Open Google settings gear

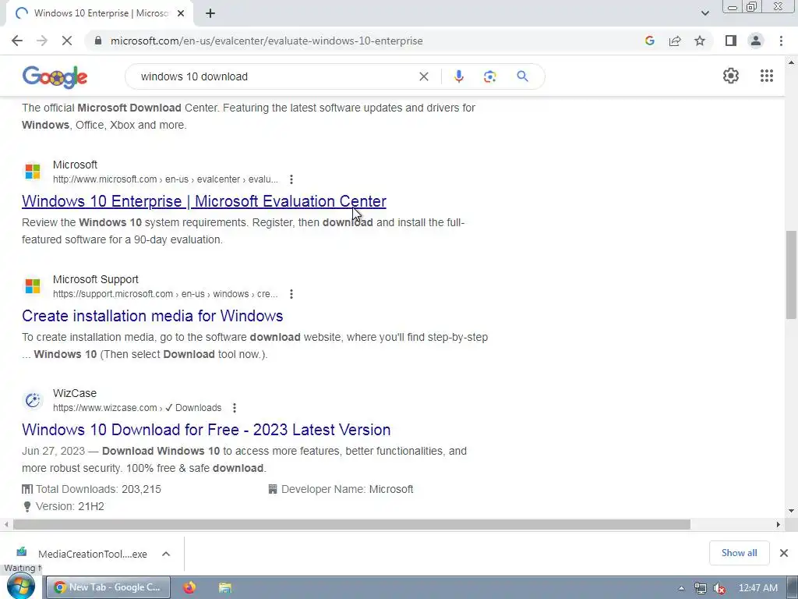[731, 76]
